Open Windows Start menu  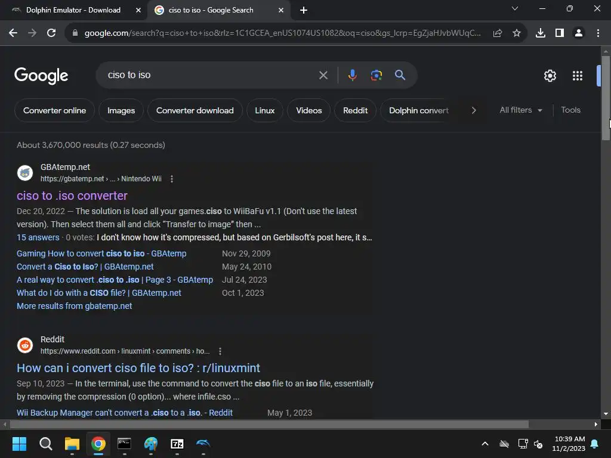[19, 444]
